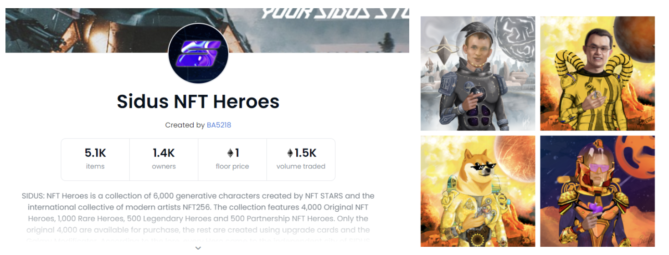Click the Created by label text
Viewport: 669px width, 255px height.
pyautogui.click(x=185, y=125)
